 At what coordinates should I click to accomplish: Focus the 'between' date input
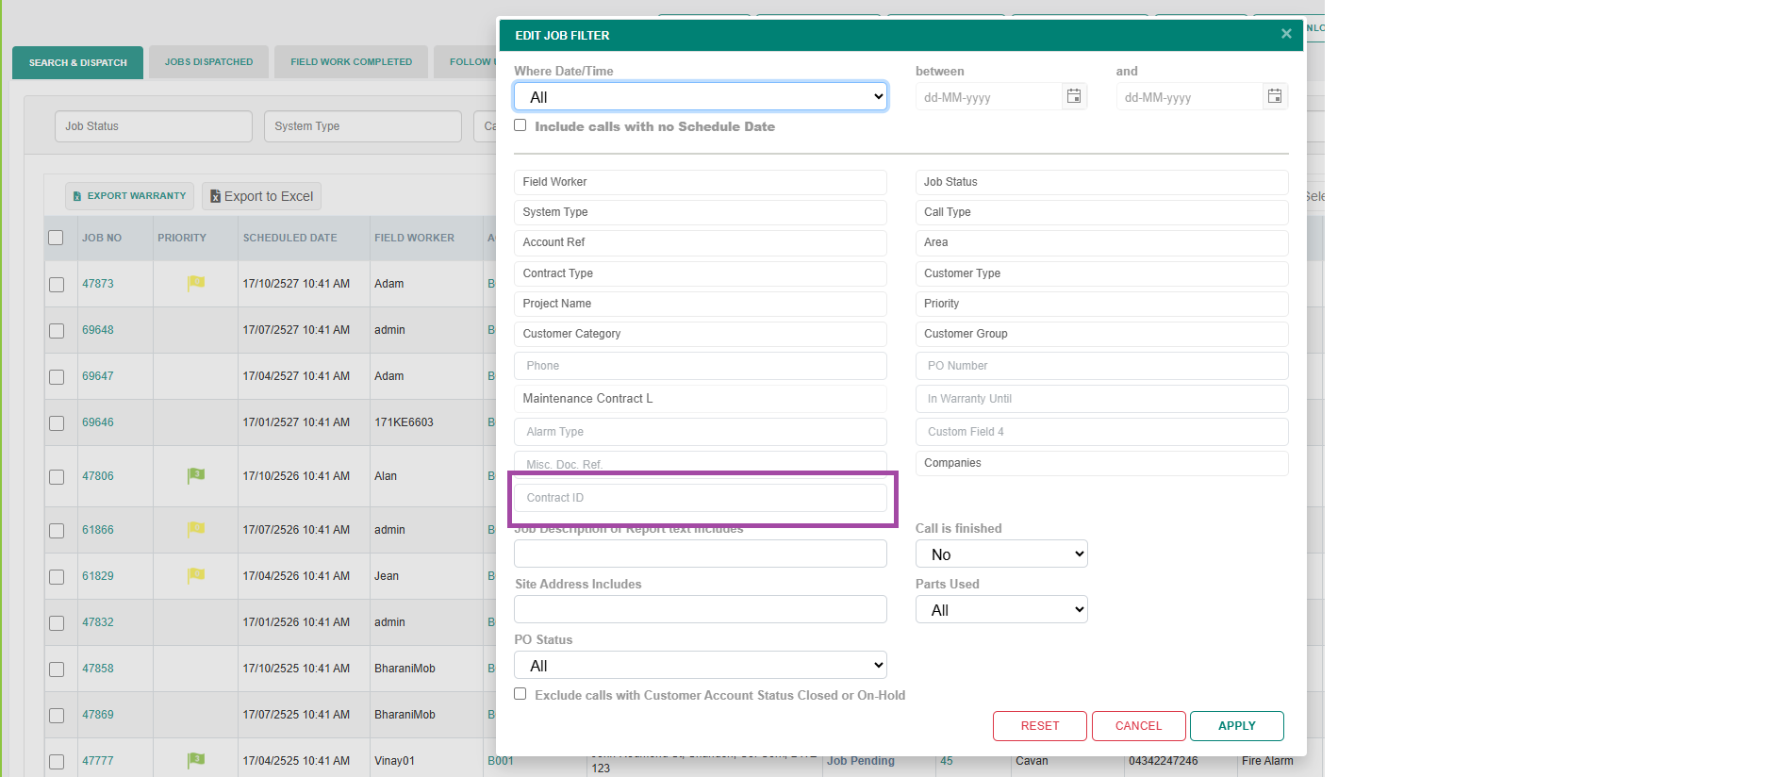pos(988,96)
